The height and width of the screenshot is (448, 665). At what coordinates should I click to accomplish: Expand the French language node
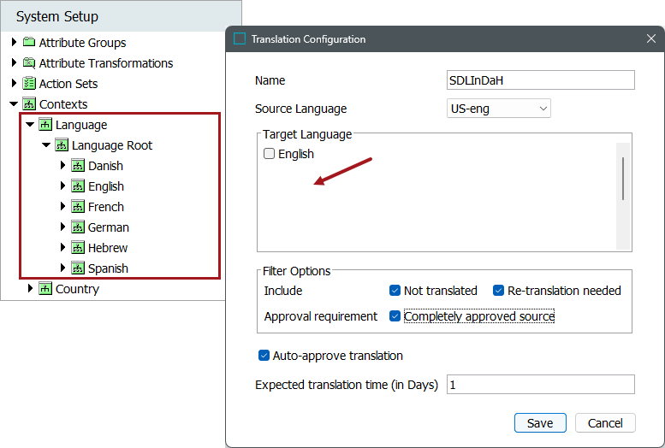(62, 207)
